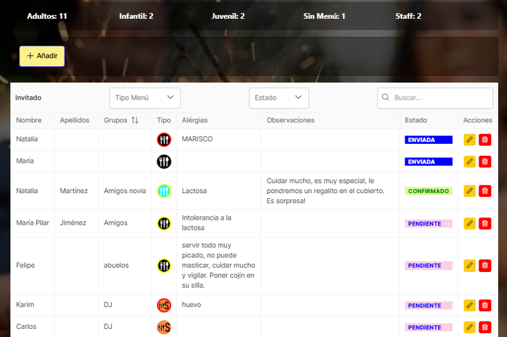
Task: Click the PENDIENTE badge for María Pilar
Action: point(429,223)
